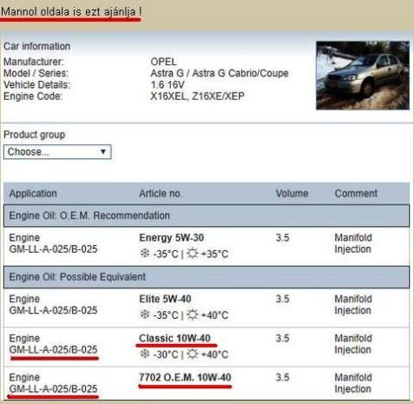Click GM-LL-A-025/B-025 in the Energy 5W-30 row
414x404 pixels.
[x=53, y=249]
